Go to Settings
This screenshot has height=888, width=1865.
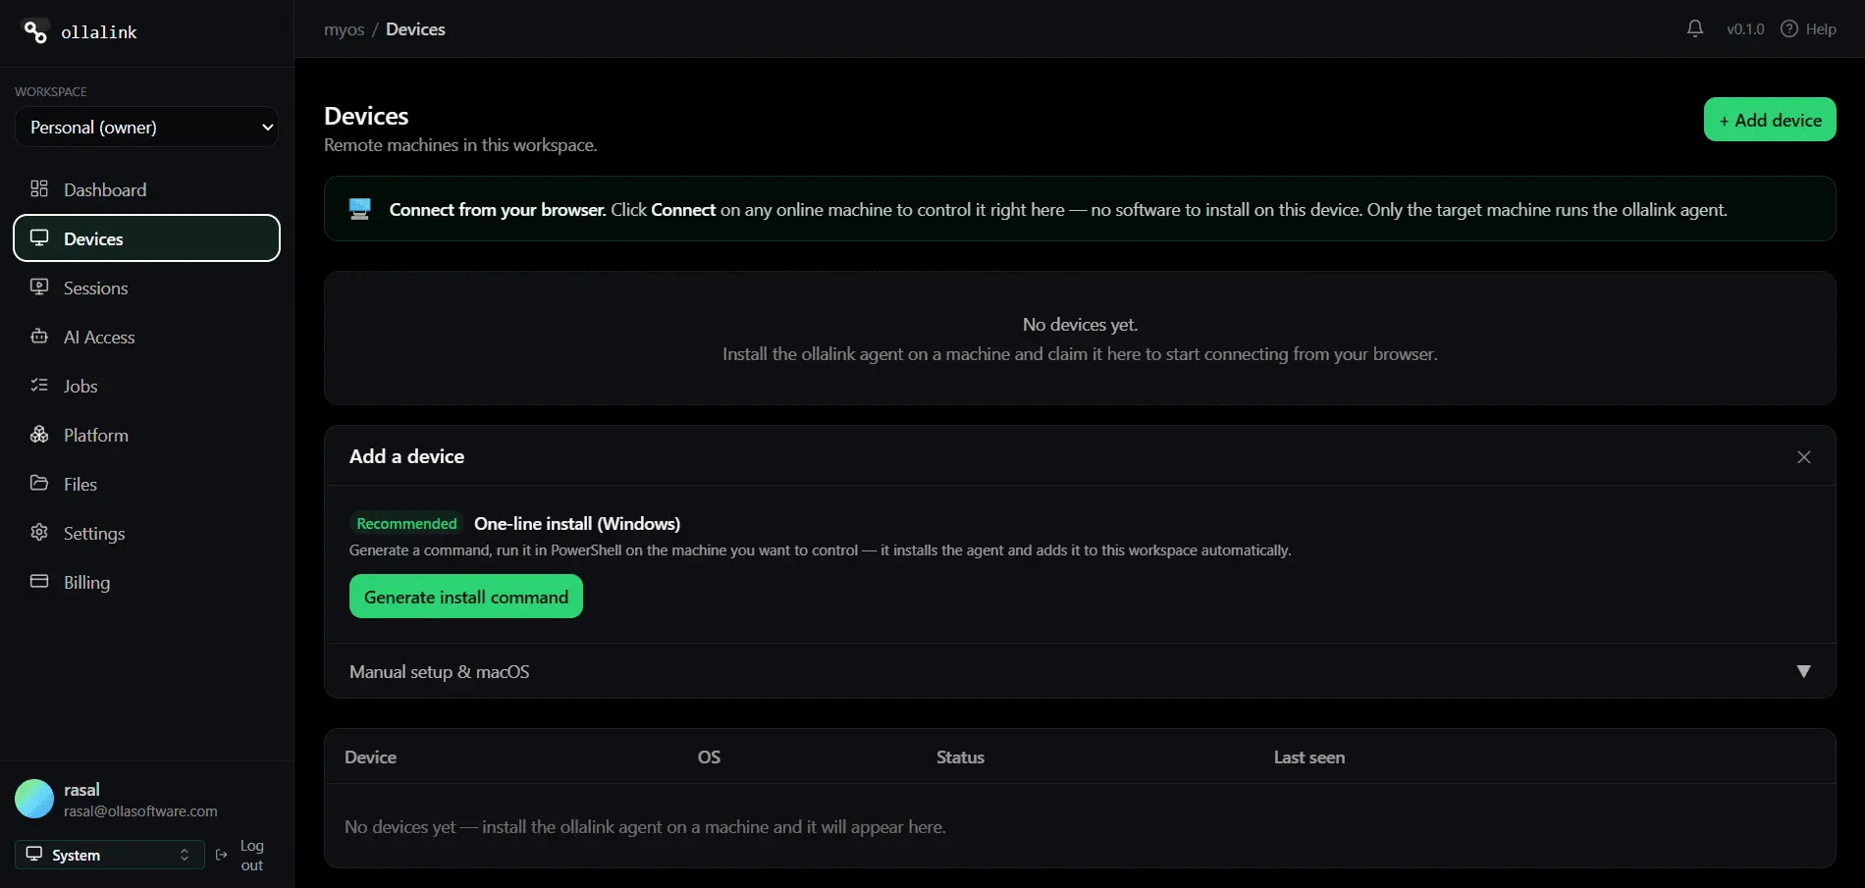click(x=146, y=533)
